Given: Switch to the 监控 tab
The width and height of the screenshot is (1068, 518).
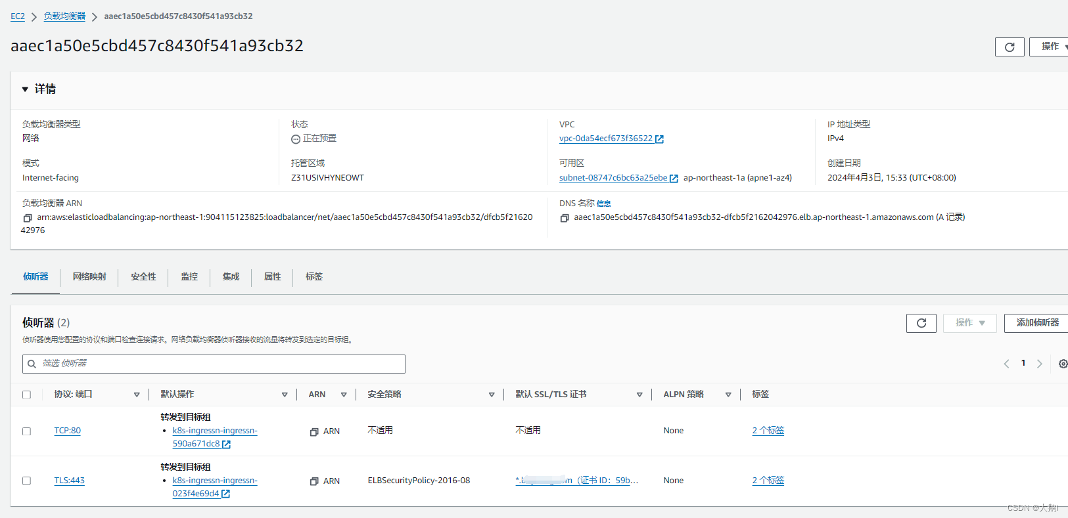Looking at the screenshot, I should [x=189, y=277].
